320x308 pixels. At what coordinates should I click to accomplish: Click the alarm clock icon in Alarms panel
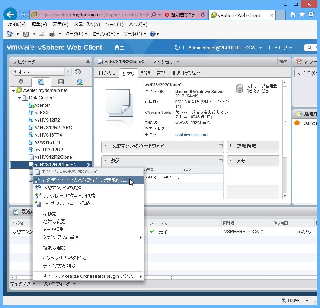[299, 61]
